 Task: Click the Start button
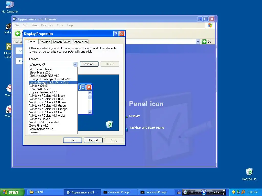[12, 192]
